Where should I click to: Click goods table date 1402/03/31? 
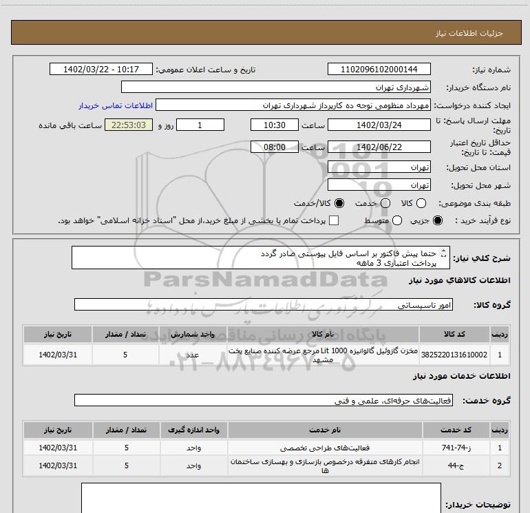coord(58,355)
